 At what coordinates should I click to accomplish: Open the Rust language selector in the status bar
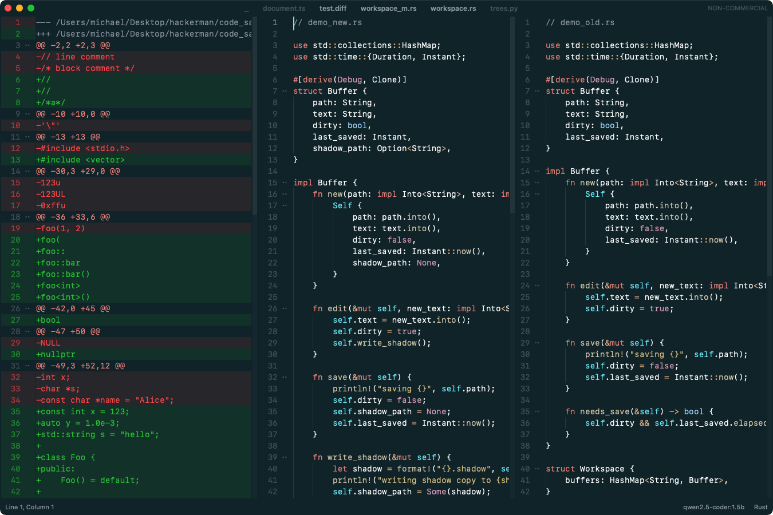click(760, 507)
